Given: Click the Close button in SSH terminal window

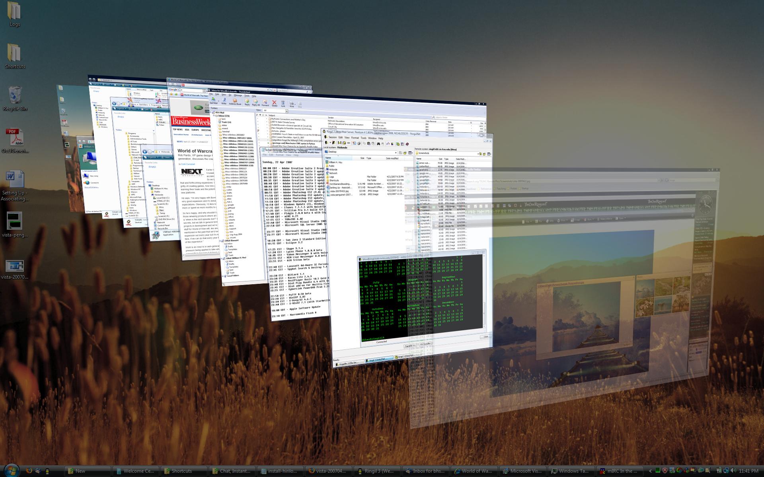Looking at the screenshot, I should click(x=485, y=337).
